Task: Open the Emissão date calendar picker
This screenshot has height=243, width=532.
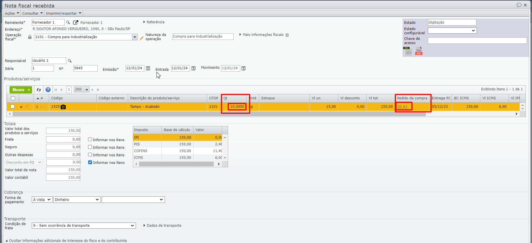Action: (148, 68)
